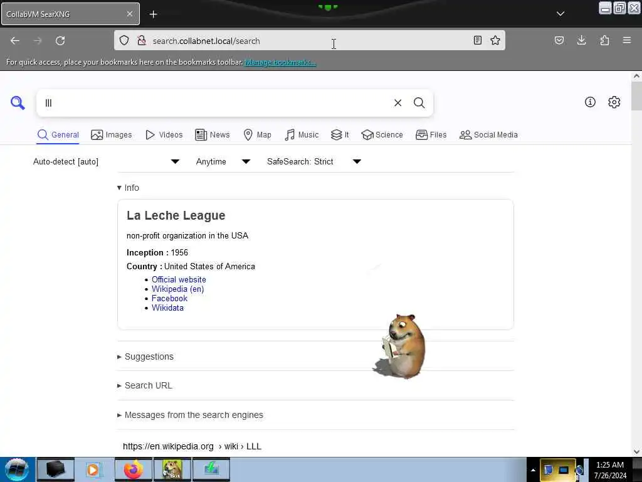Click the browser back arrow

(15, 41)
